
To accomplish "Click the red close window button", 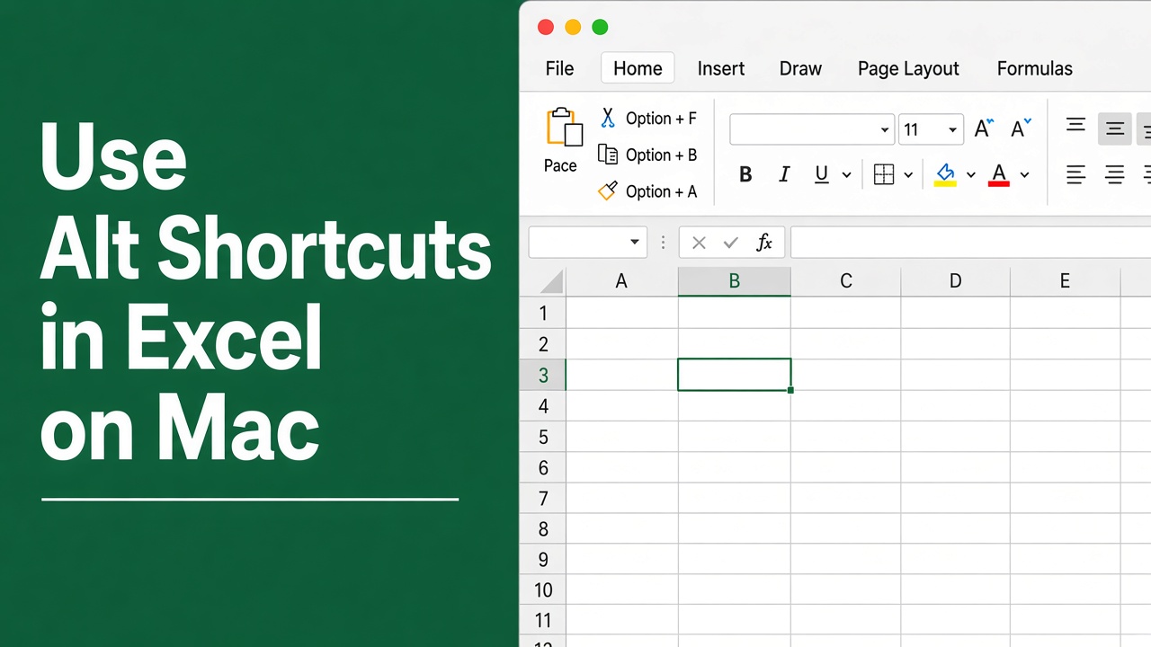I will (x=546, y=27).
